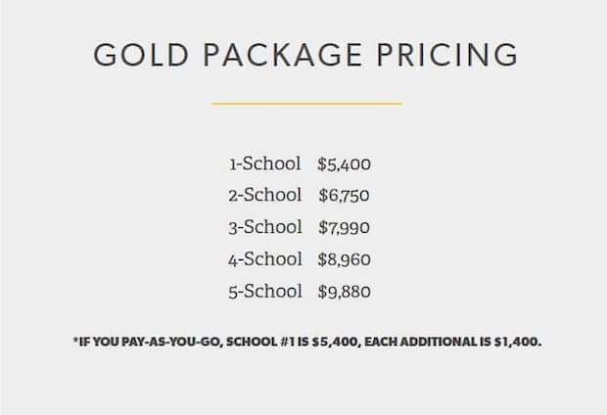This screenshot has width=607, height=415.
Task: Select the $8,960 price
Action: [x=345, y=259]
